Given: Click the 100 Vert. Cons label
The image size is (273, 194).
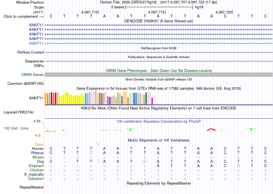Looking at the screenshot, I should pos(16,128).
